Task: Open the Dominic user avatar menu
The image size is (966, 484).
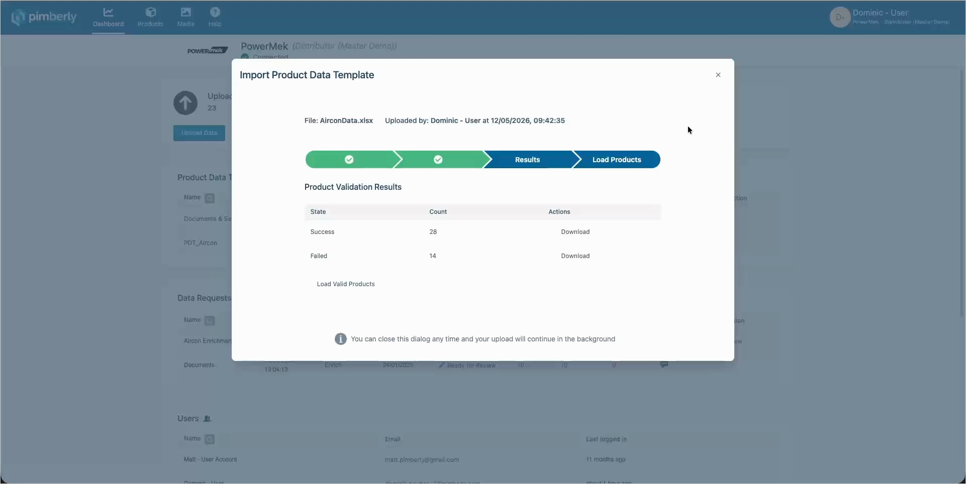Action: click(x=839, y=17)
